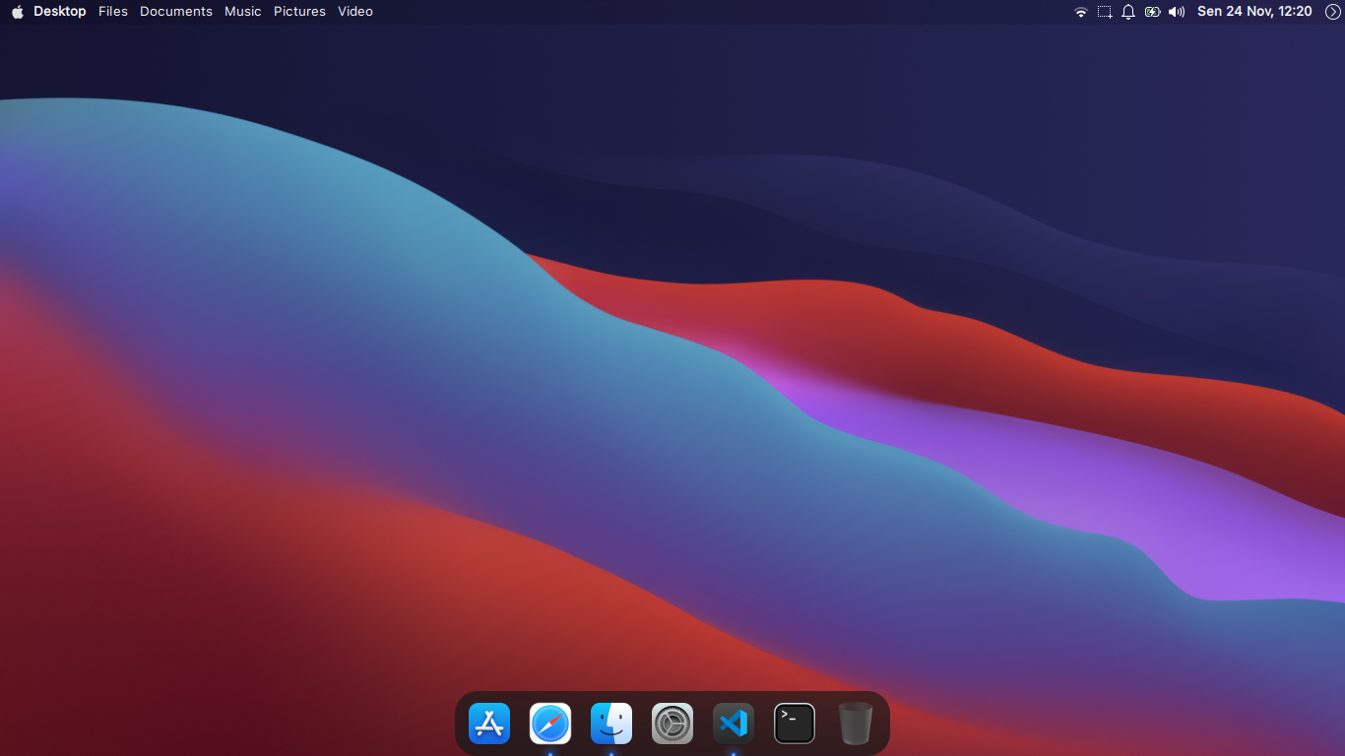Open the App Store from the dock
The height and width of the screenshot is (756, 1345).
point(489,724)
